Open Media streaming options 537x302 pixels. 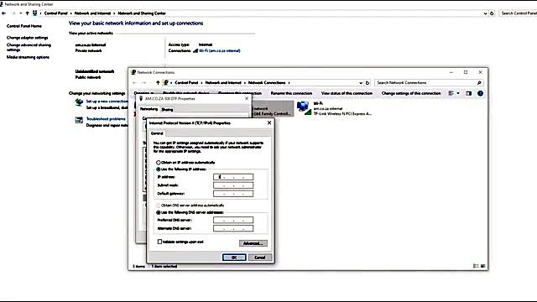tap(28, 57)
